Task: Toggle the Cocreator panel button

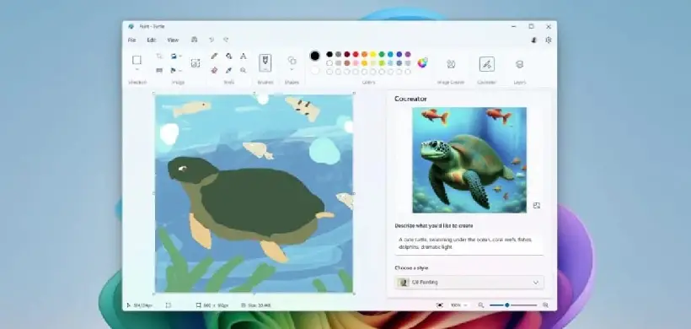Action: [487, 64]
